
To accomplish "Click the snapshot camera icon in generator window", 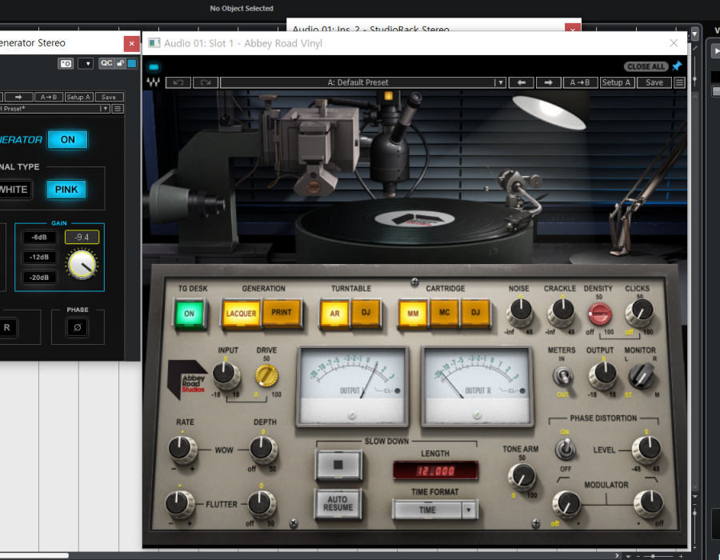I will tap(66, 63).
